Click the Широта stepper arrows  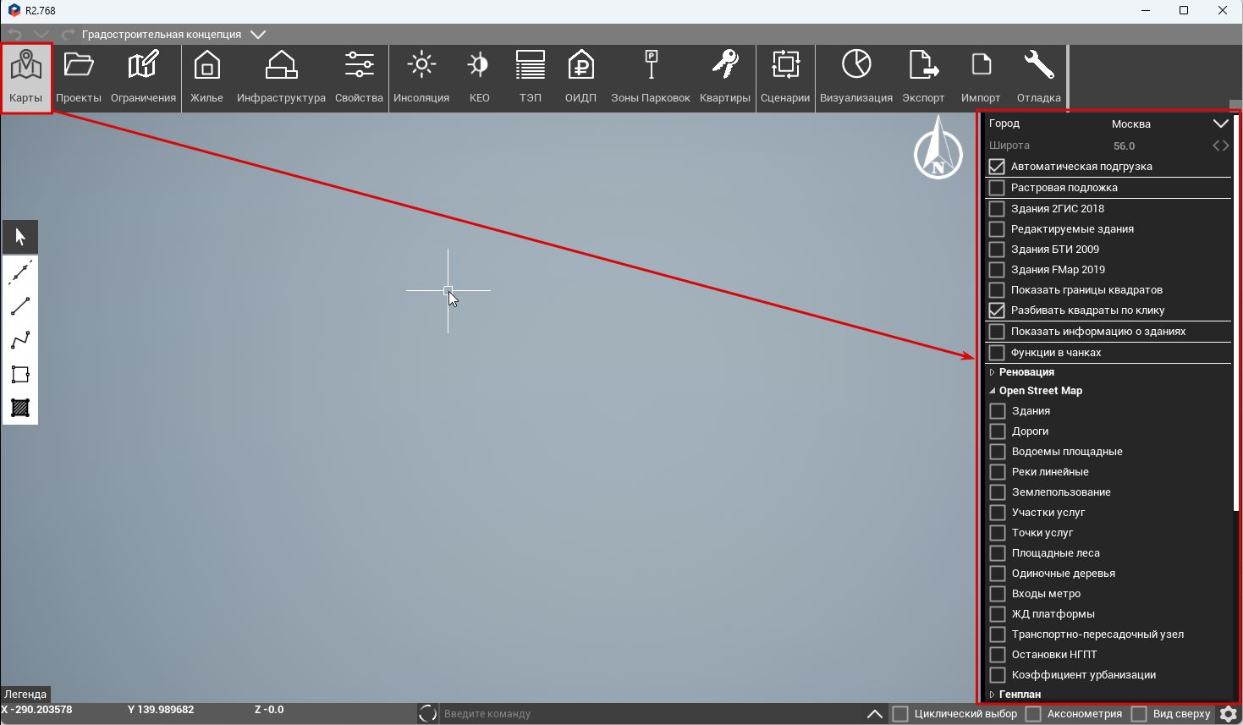click(x=1220, y=146)
